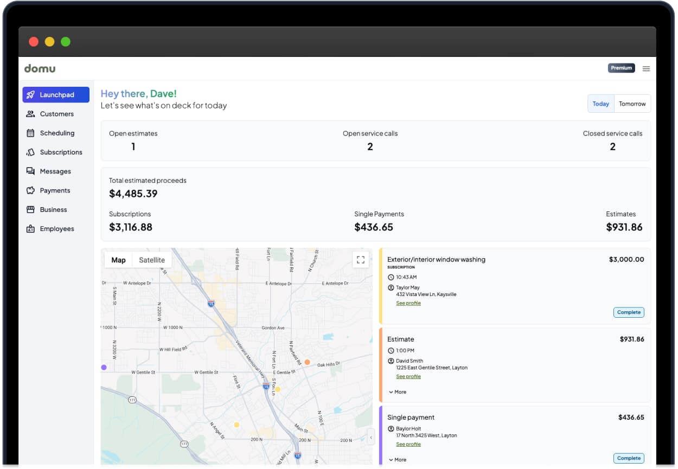Open Customers from the sidebar
Viewport: 678px width, 469px height.
(56, 114)
